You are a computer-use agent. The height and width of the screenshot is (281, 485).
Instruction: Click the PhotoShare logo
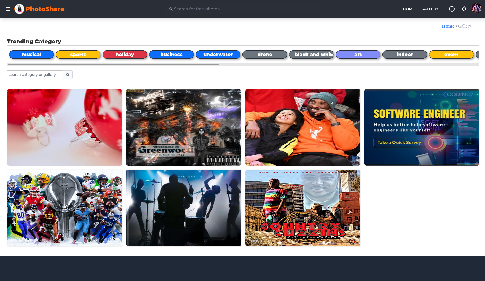39,9
